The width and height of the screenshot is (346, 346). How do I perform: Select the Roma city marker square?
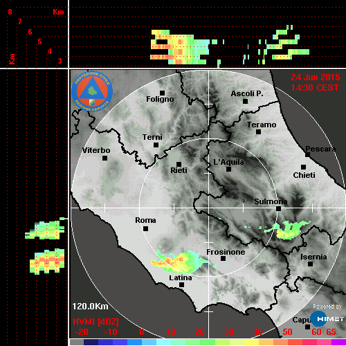click(x=145, y=229)
